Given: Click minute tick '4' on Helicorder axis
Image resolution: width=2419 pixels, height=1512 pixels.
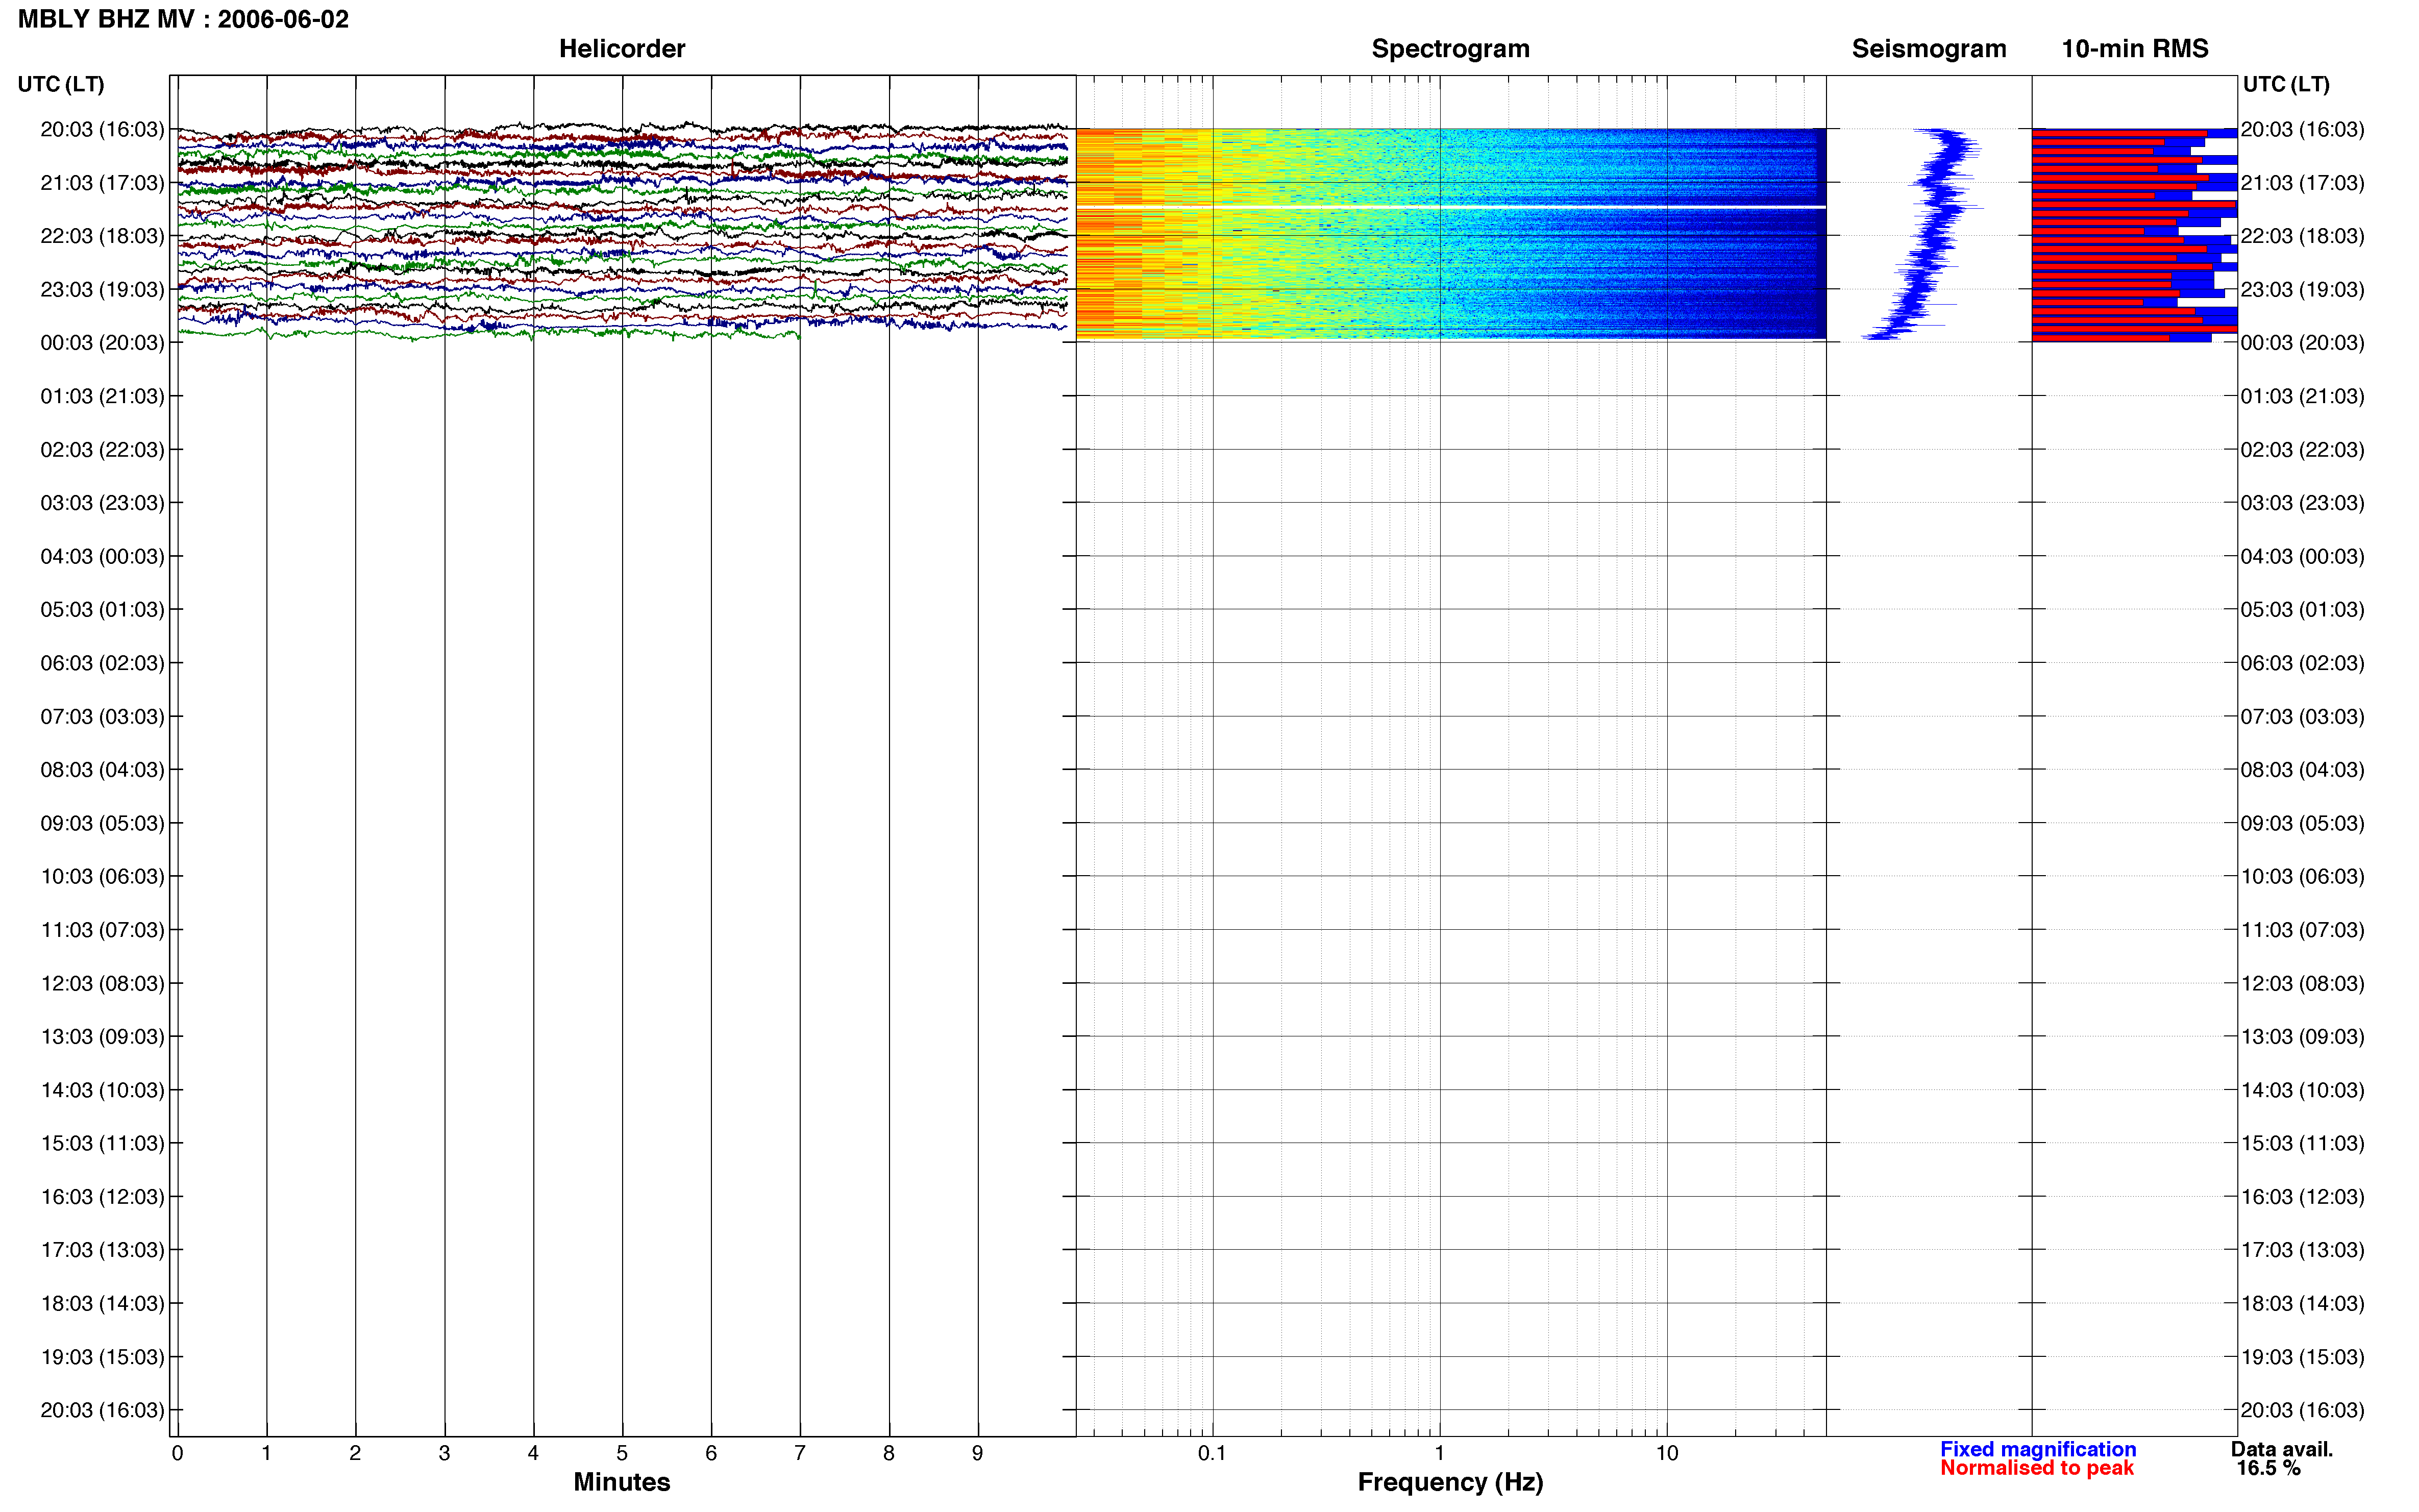Looking at the screenshot, I should tap(533, 1453).
